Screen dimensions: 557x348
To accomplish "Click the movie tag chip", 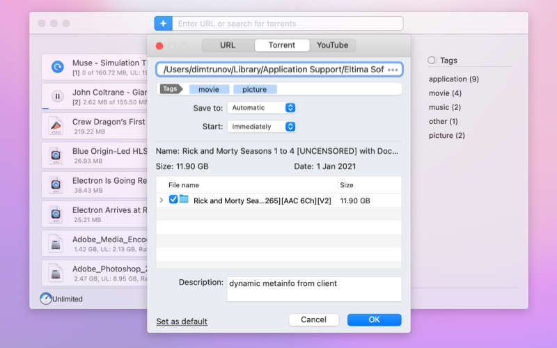I will [x=209, y=89].
